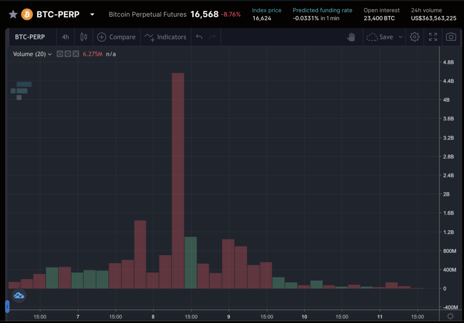Open the Indicators menu
The width and height of the screenshot is (464, 323).
165,37
